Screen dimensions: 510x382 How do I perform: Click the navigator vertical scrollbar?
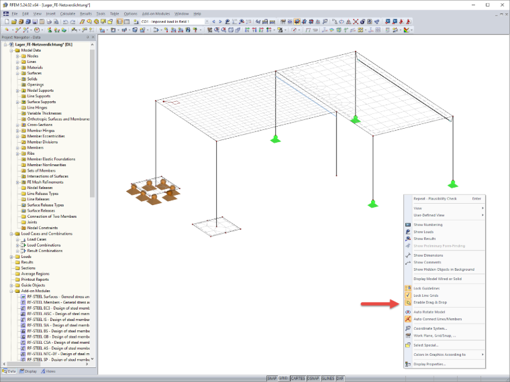93,123
